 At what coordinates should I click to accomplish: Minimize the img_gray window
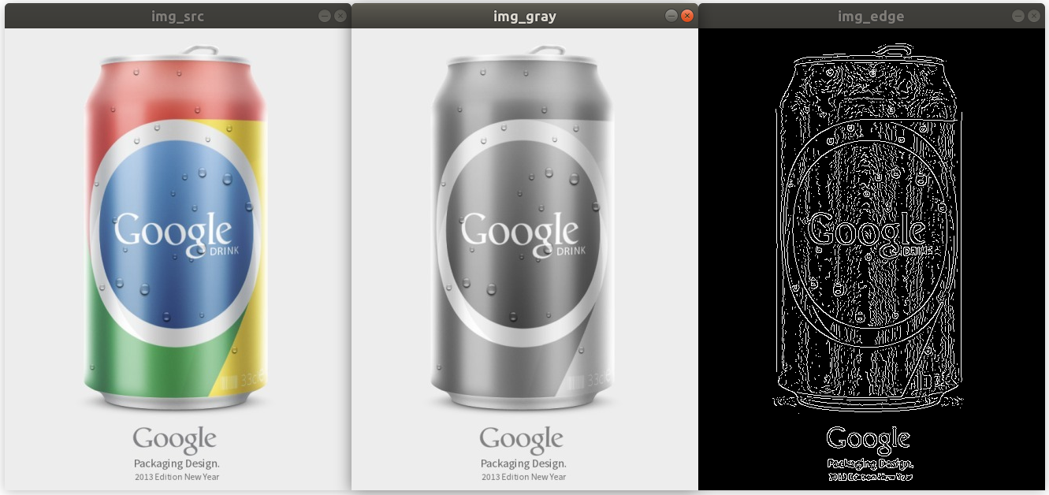click(x=671, y=16)
